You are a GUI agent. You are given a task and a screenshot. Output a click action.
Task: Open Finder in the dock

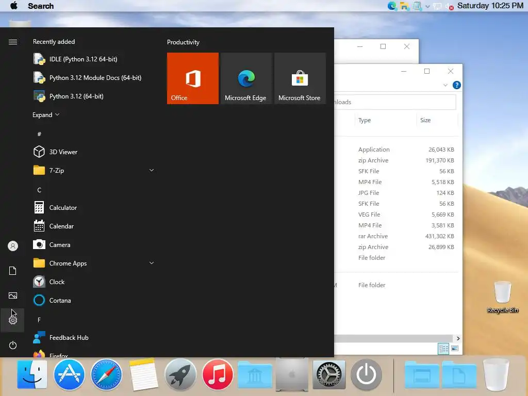pos(32,374)
